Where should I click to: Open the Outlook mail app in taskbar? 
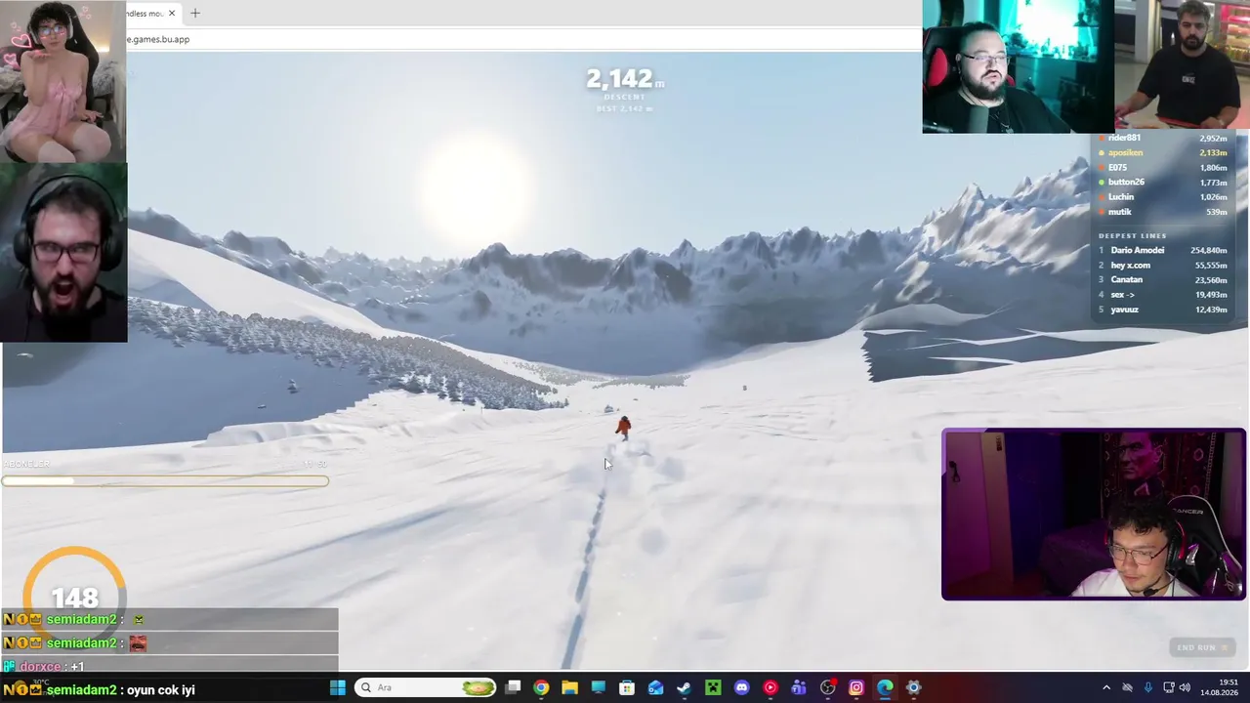pyautogui.click(x=655, y=687)
